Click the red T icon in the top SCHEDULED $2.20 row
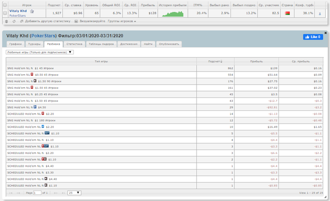 pyautogui.click(x=43, y=113)
